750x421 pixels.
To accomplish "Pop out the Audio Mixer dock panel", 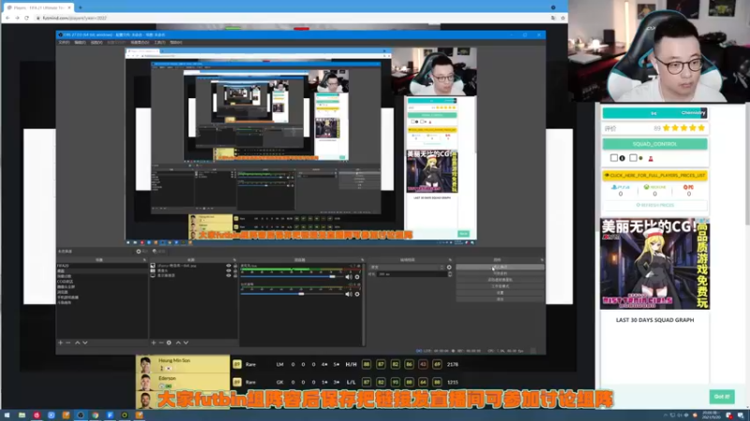I will tap(362, 260).
